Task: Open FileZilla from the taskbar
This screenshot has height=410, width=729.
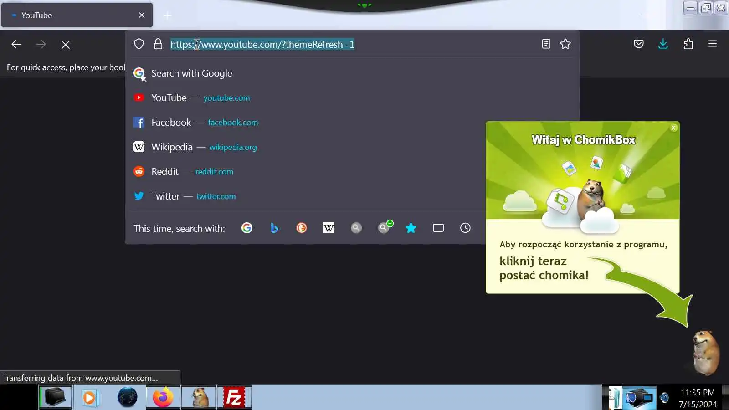Action: 234,397
